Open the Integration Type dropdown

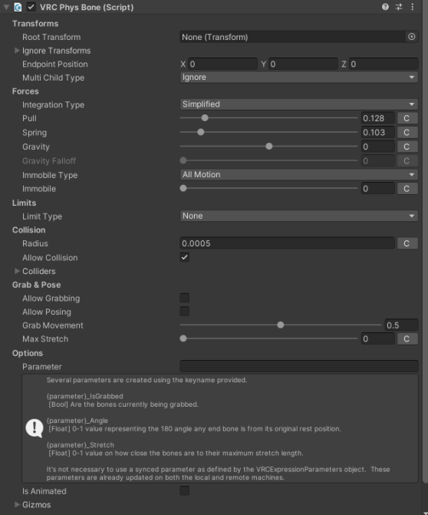pyautogui.click(x=298, y=104)
